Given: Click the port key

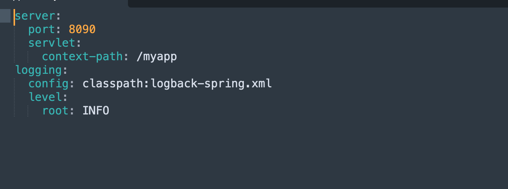Looking at the screenshot, I should click(41, 29).
